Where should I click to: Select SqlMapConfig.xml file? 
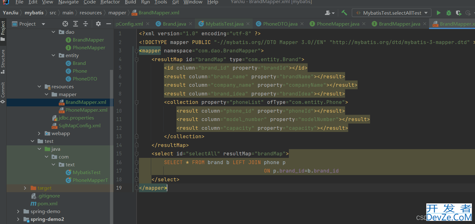[80, 125]
